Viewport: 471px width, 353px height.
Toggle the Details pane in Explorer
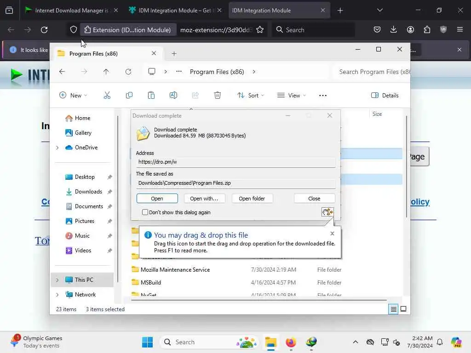(385, 96)
